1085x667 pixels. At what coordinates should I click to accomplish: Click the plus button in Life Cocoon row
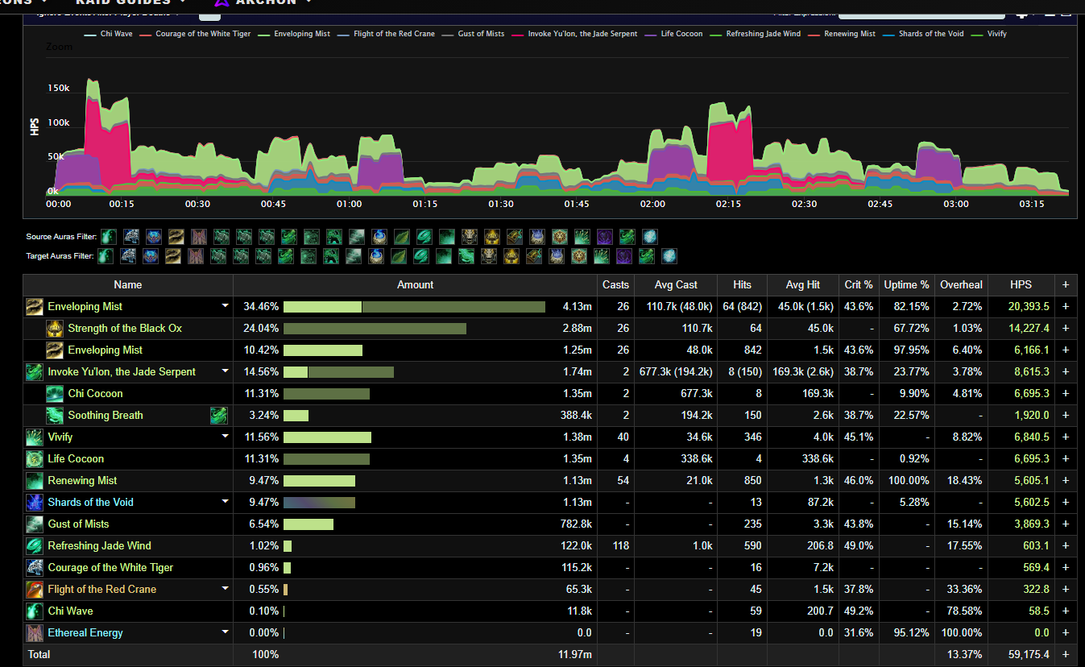1066,458
